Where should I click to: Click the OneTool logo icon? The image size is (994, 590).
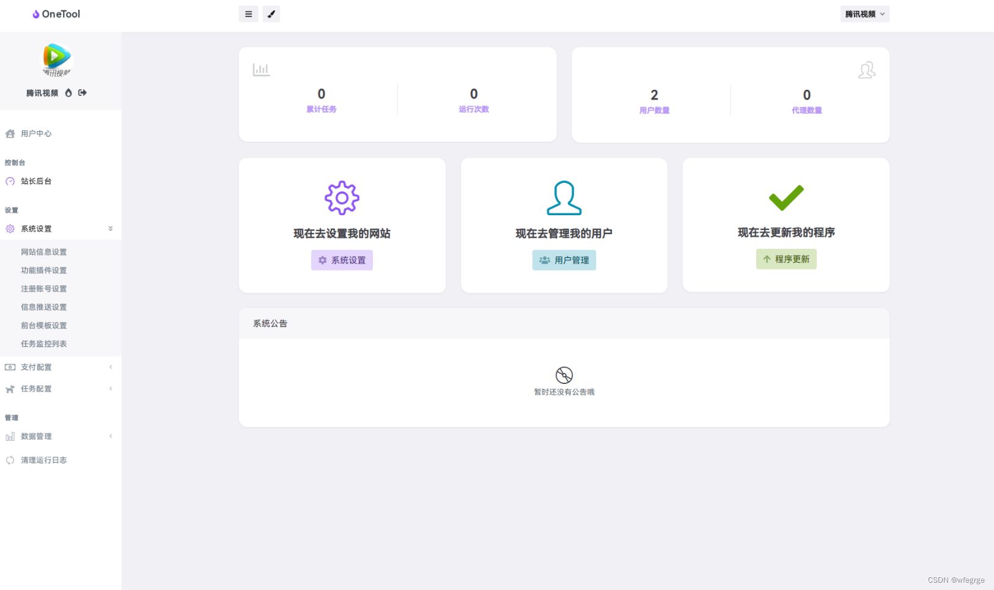[x=35, y=13]
